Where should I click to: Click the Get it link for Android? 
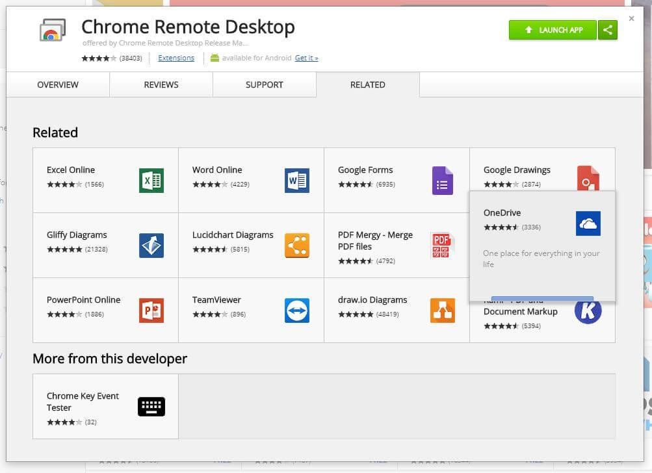coord(306,58)
